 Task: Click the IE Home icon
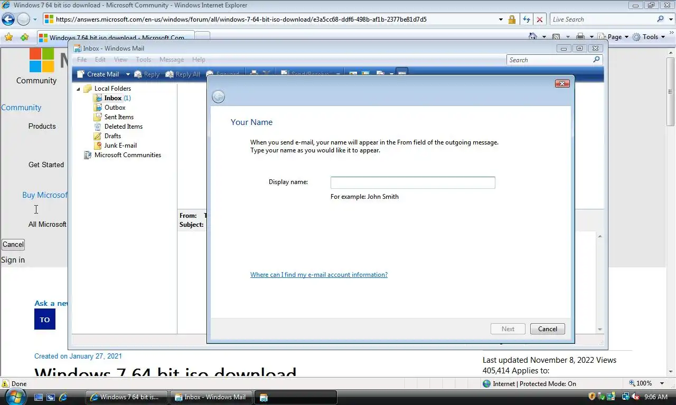[x=533, y=37]
